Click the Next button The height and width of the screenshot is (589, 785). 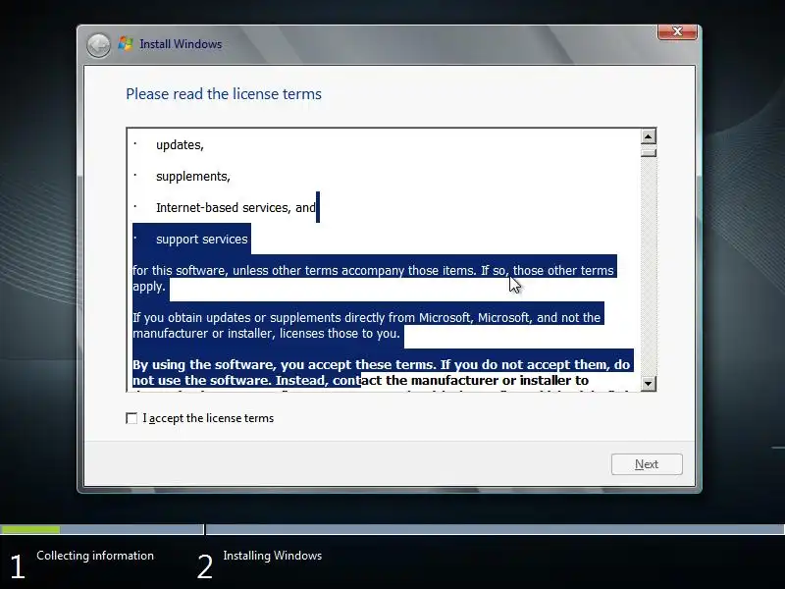647,464
